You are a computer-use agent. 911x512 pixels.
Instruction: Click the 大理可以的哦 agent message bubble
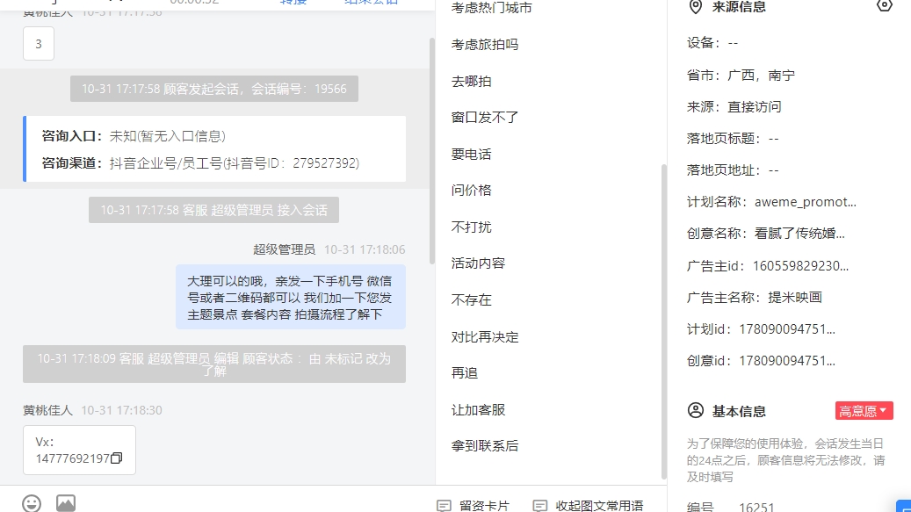[x=291, y=297]
